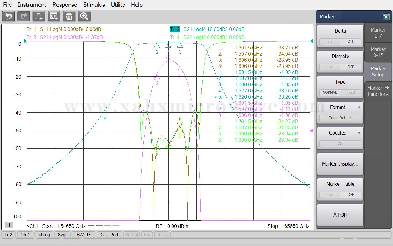Click the window number 1 indicator
The image size is (393, 246).
pos(9,225)
